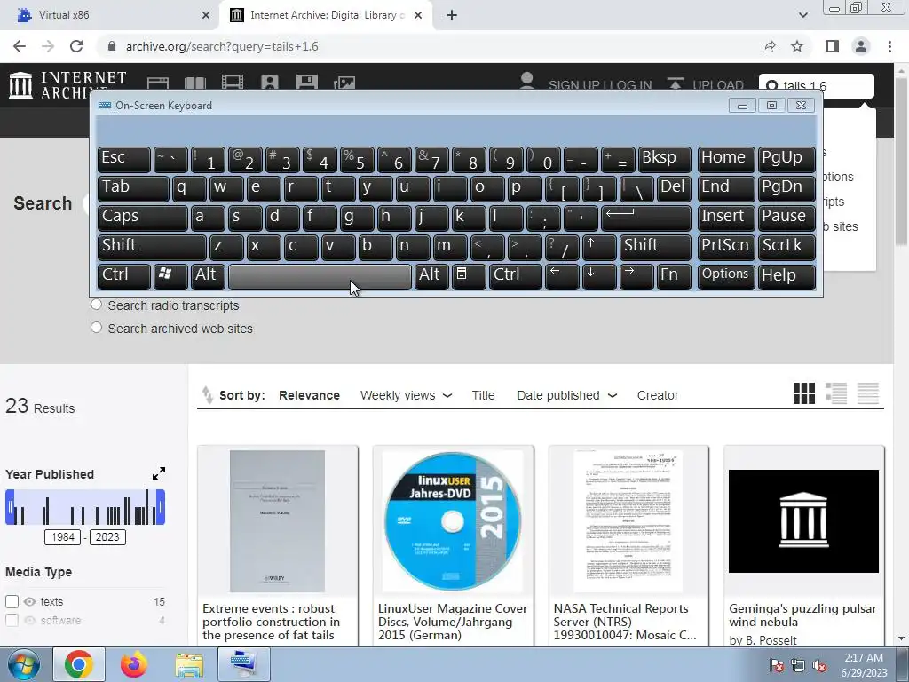The height and width of the screenshot is (682, 909).
Task: Open the Chrome tab search chevron
Action: (x=802, y=15)
